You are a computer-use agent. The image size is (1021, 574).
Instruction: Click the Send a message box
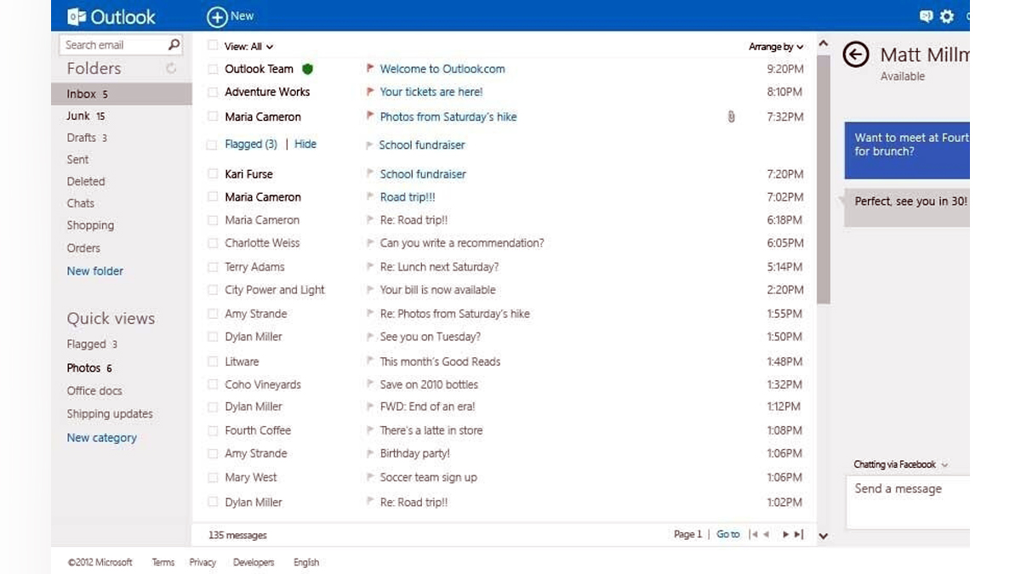[x=908, y=502]
